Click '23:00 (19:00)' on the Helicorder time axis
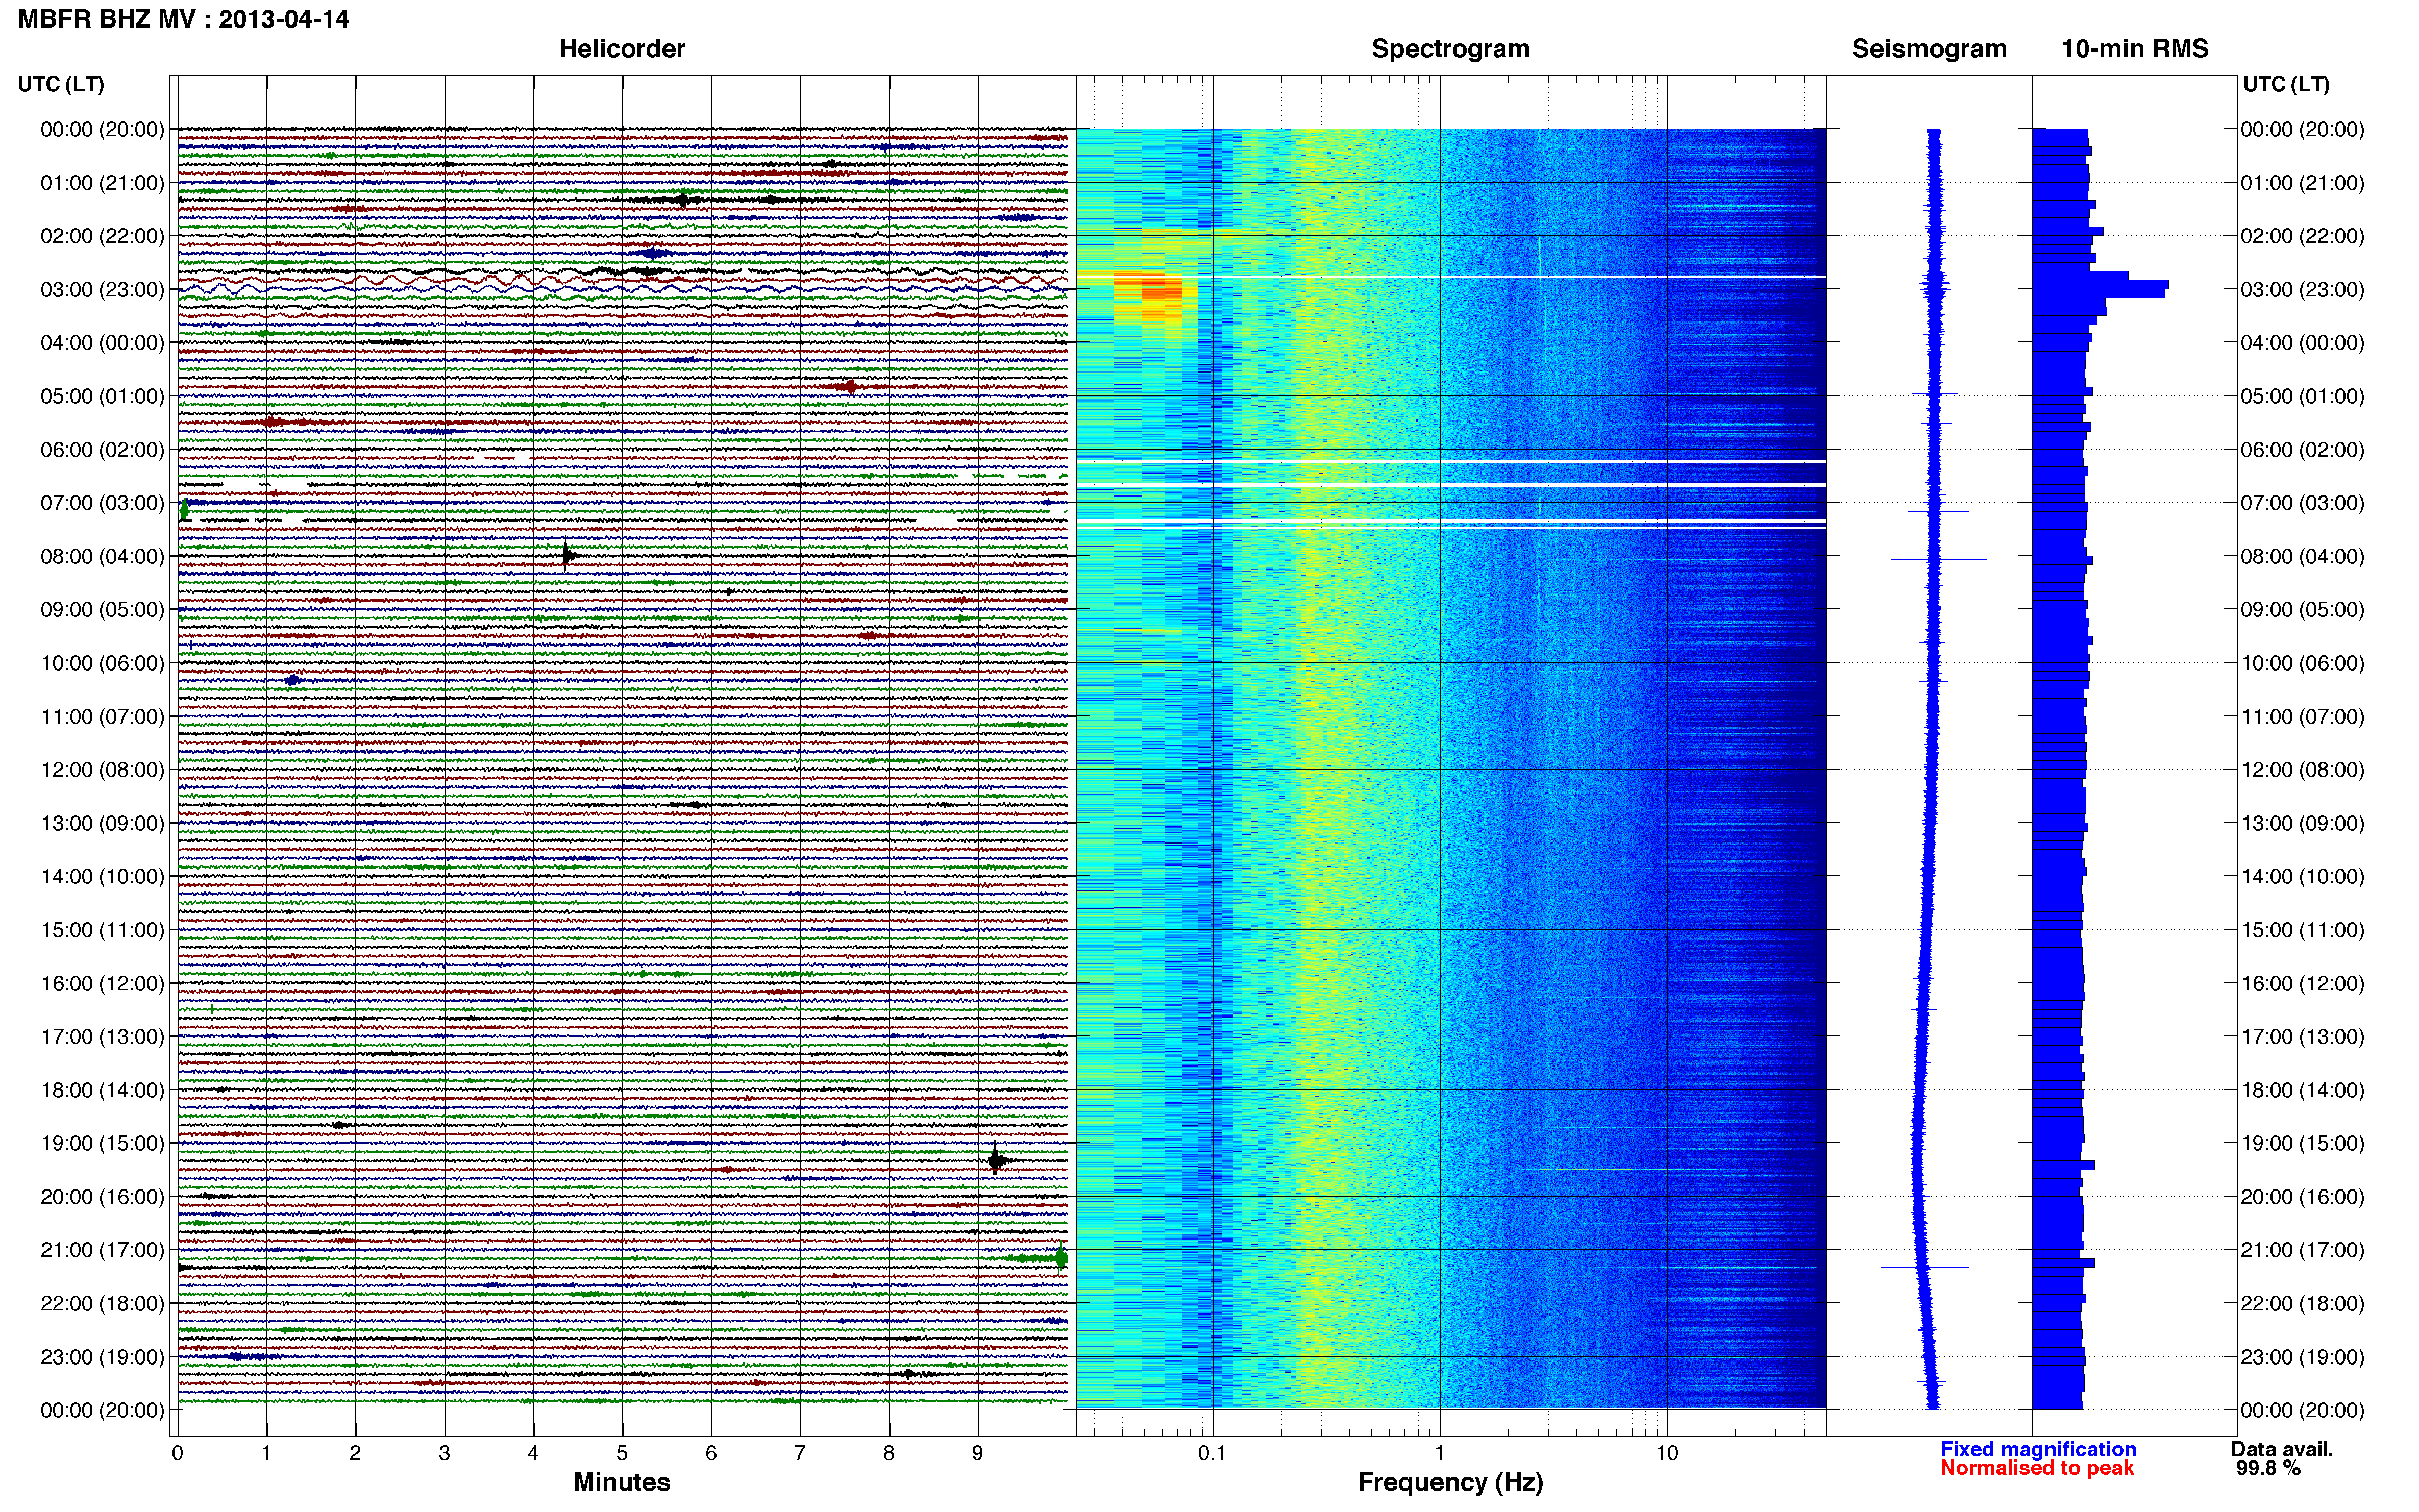This screenshot has width=2419, height=1512. [102, 1357]
